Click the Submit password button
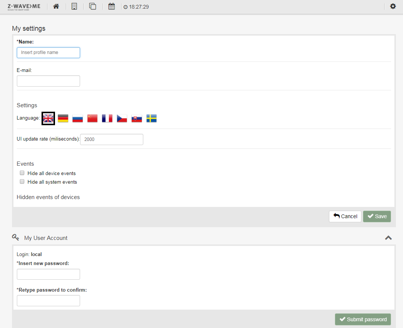This screenshot has width=403, height=328. pos(363,319)
